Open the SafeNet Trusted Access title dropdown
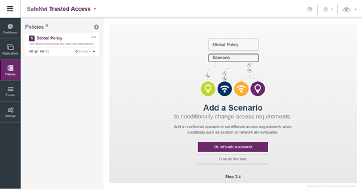This screenshot has height=189, width=362. 95,9
